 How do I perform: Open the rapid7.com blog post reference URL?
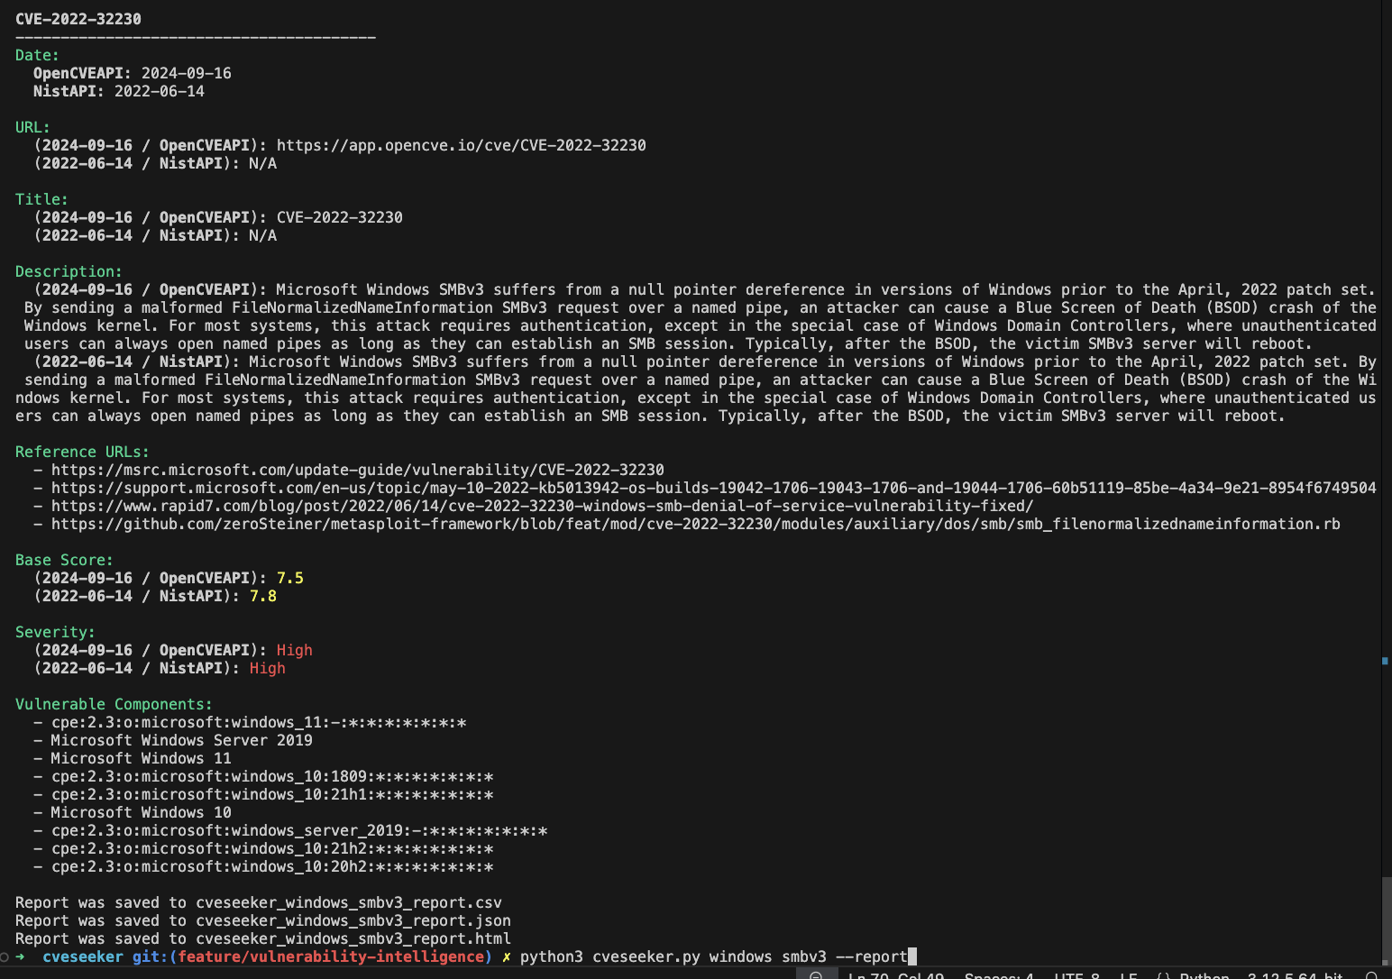[542, 506]
